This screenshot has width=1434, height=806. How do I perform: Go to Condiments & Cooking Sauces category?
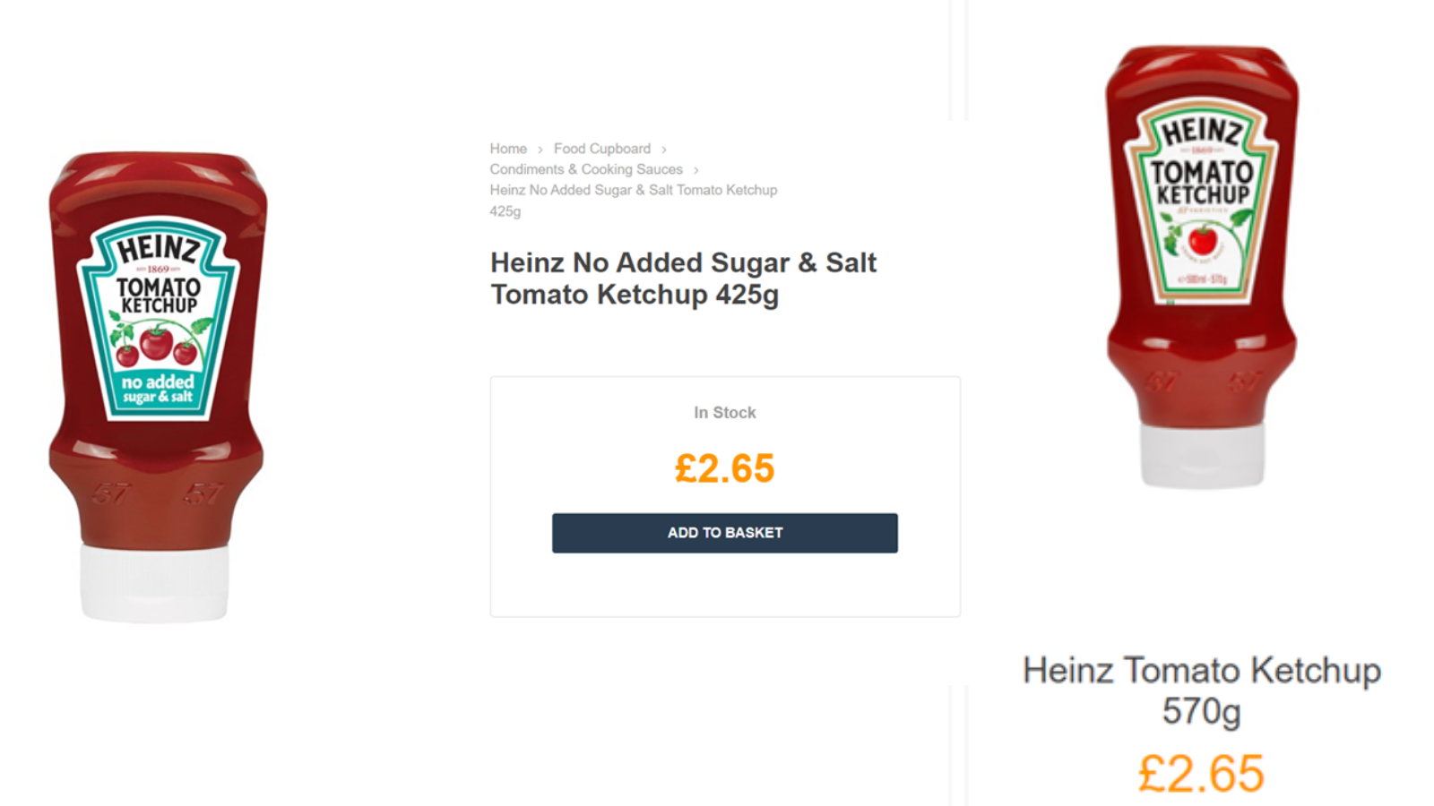point(585,169)
